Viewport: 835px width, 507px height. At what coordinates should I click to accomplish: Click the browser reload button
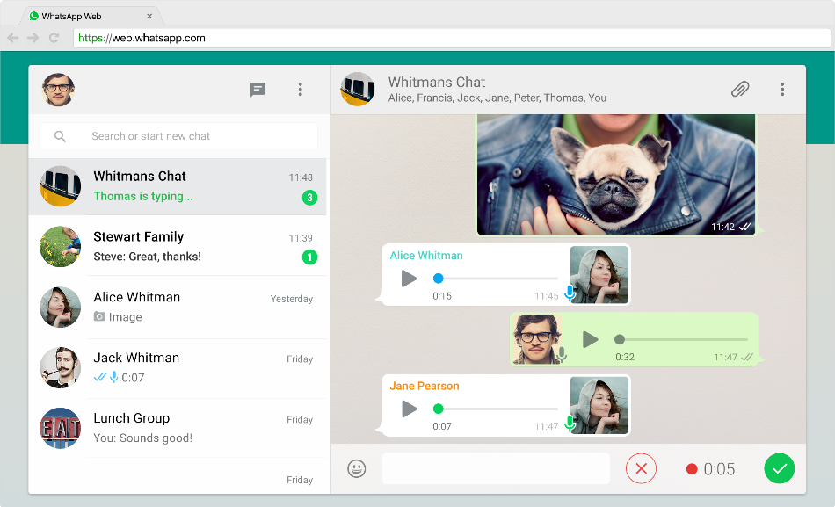pyautogui.click(x=54, y=38)
